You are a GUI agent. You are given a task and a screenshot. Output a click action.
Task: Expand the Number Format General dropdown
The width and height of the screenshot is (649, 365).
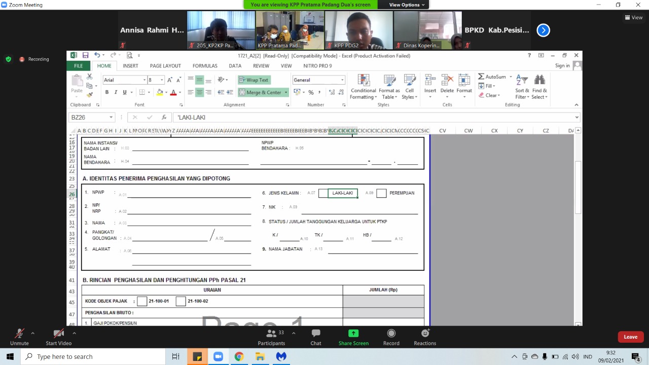342,80
